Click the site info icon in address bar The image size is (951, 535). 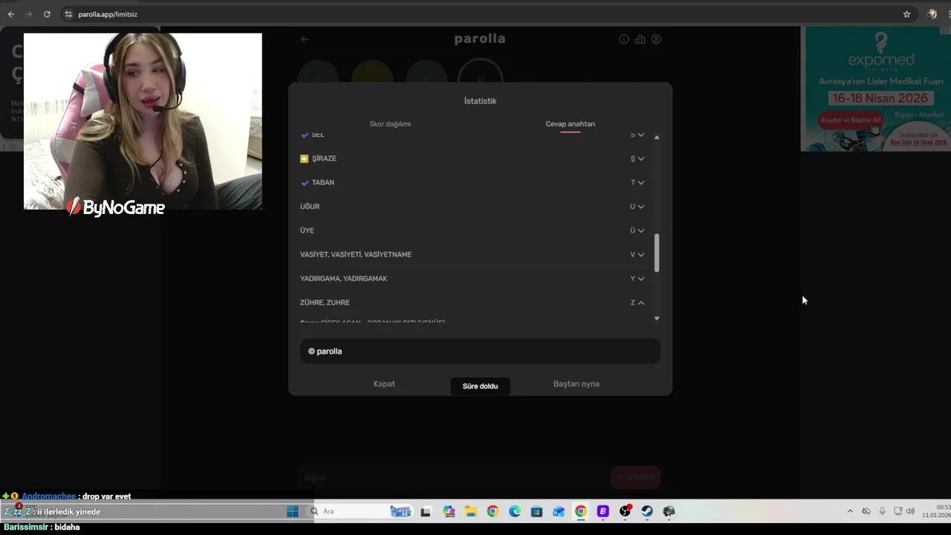click(x=68, y=14)
